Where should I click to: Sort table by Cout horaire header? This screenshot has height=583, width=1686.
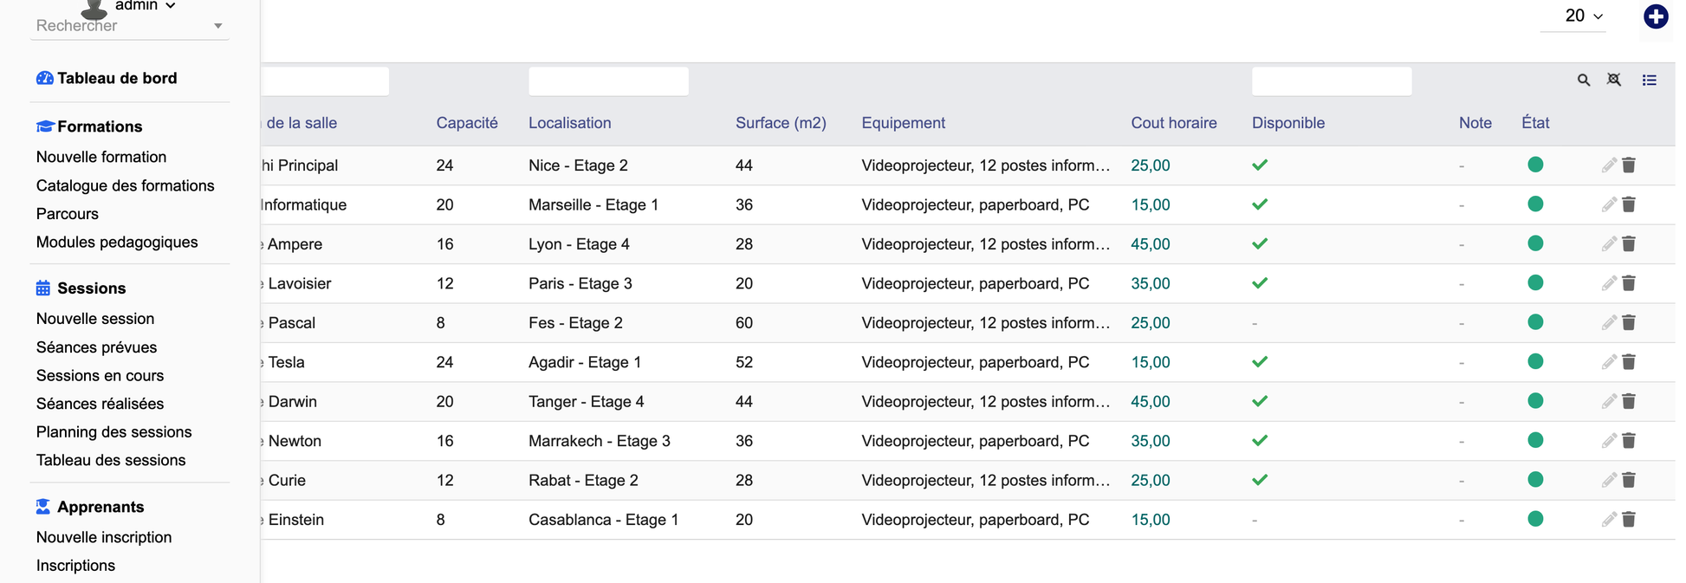(1173, 123)
